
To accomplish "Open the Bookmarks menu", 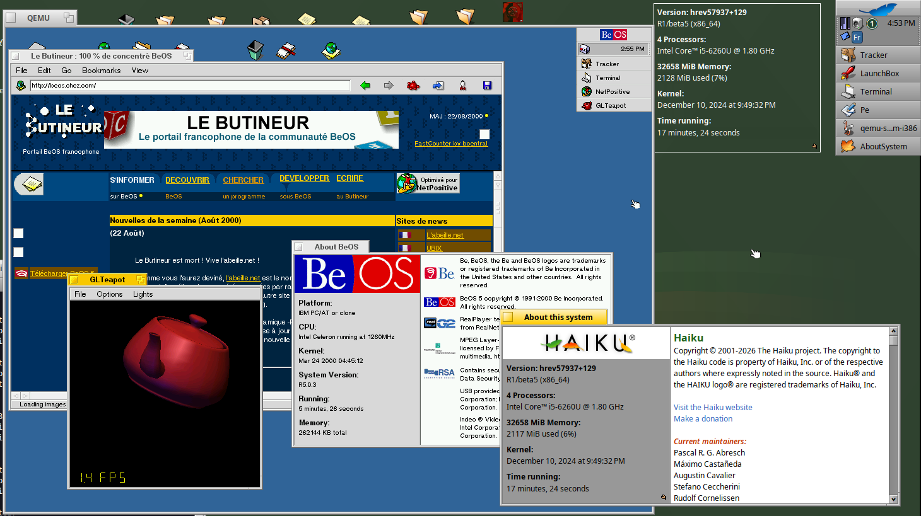I will coord(101,71).
